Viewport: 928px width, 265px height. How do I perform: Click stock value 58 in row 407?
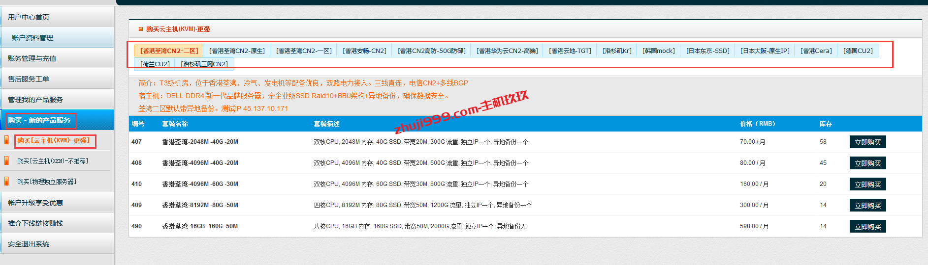pyautogui.click(x=823, y=142)
